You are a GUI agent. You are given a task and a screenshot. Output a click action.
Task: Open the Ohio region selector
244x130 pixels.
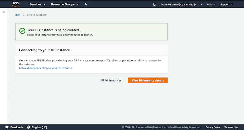pyautogui.click(x=211, y=5)
